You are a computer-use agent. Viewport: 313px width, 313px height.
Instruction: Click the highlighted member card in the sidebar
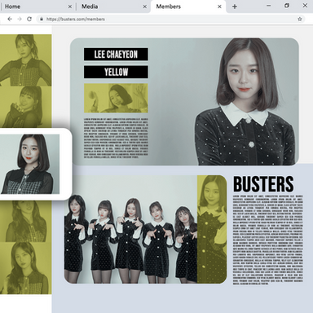click(x=35, y=164)
